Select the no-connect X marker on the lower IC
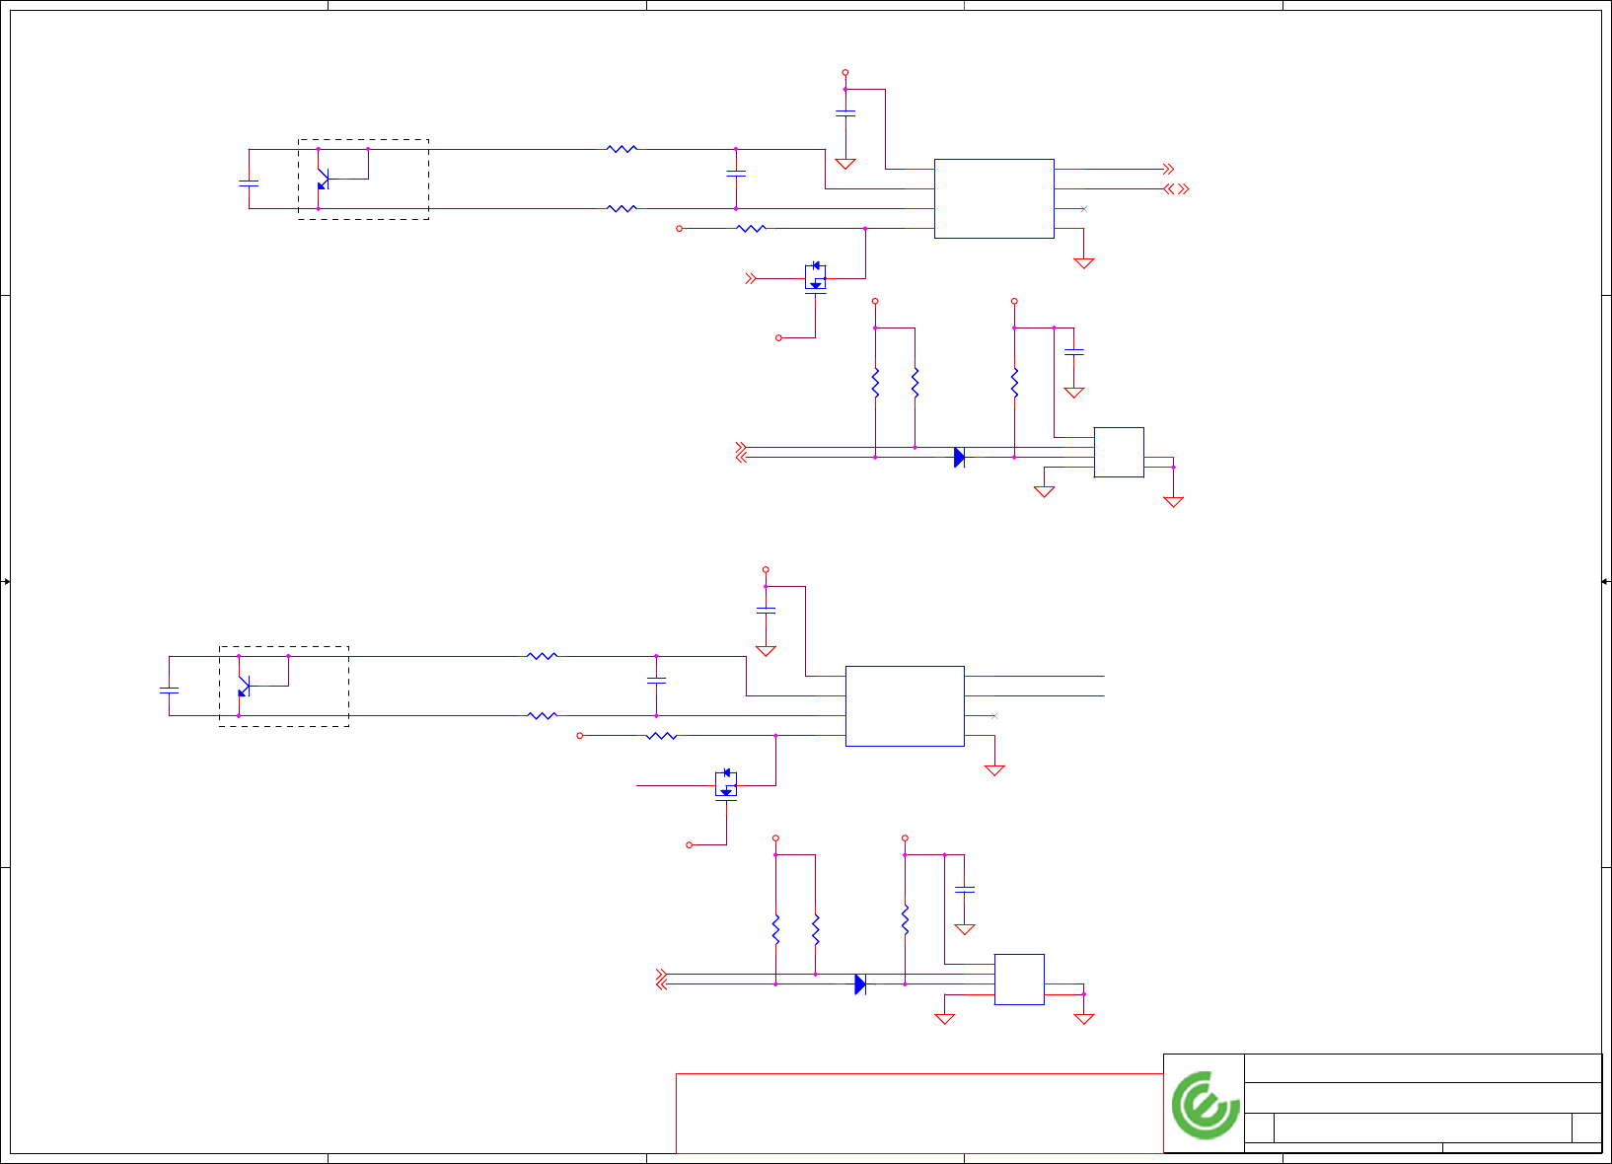 point(994,716)
